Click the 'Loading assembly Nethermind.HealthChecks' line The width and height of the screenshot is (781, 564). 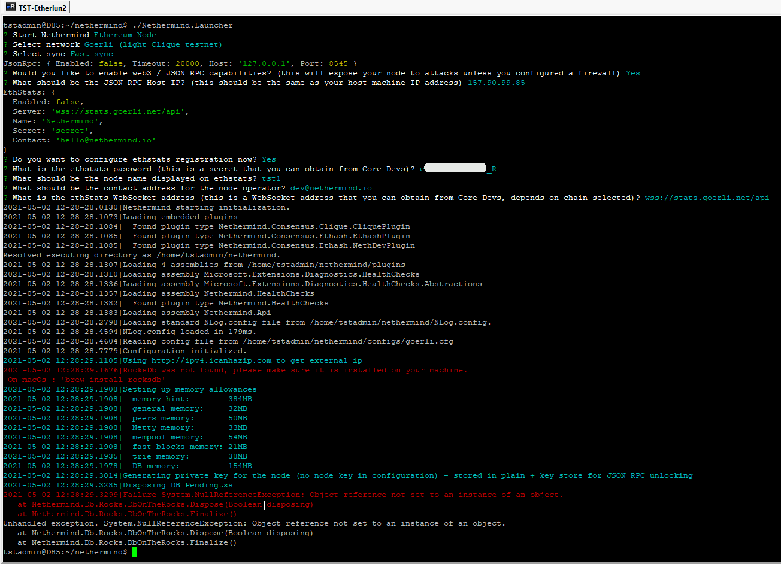[x=159, y=293]
